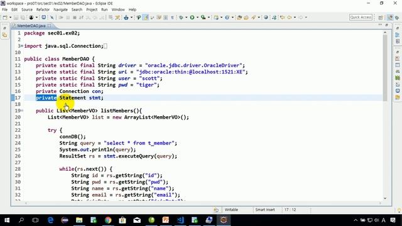Click the New Java Class icon

[227, 18]
